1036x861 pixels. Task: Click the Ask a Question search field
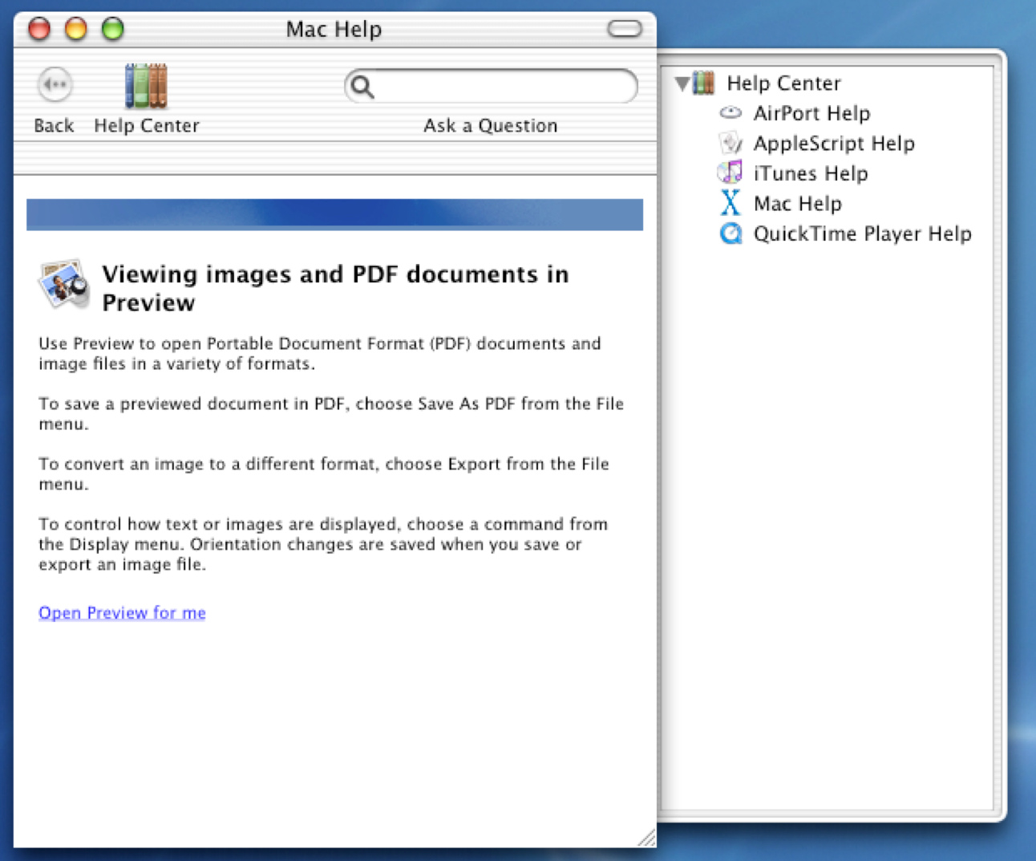[x=491, y=86]
